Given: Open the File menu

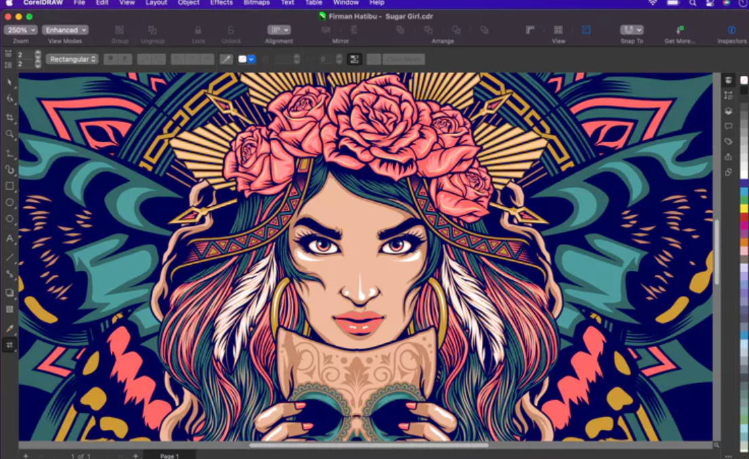Looking at the screenshot, I should [79, 3].
